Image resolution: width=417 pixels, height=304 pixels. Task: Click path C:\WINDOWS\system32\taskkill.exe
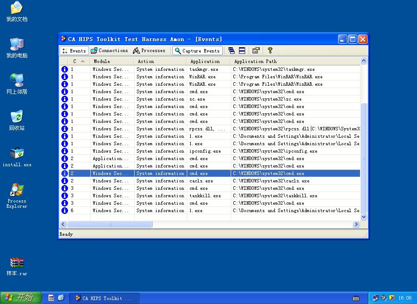[x=275, y=196]
